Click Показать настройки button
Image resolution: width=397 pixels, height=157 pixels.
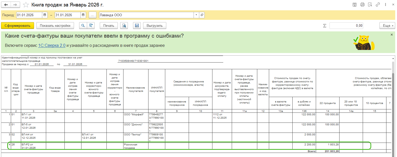click(x=55, y=25)
